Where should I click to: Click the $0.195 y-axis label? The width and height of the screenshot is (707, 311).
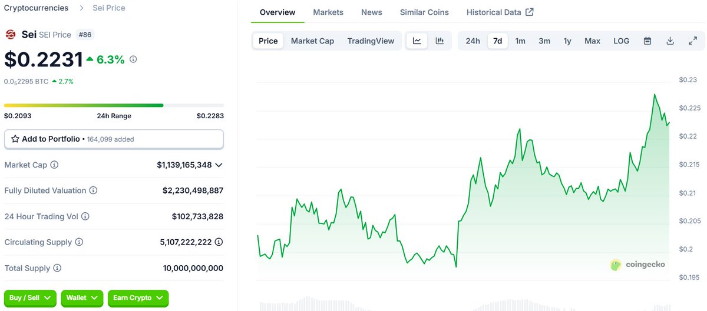[689, 277]
